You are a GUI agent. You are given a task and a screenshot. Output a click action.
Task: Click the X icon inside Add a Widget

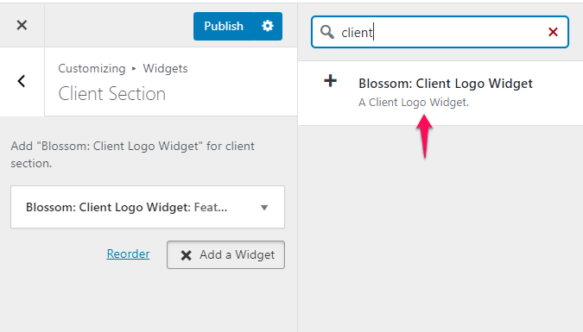[186, 255]
